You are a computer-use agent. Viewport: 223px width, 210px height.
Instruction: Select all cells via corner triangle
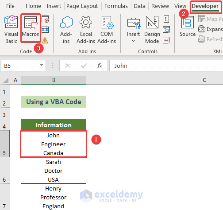point(6,80)
